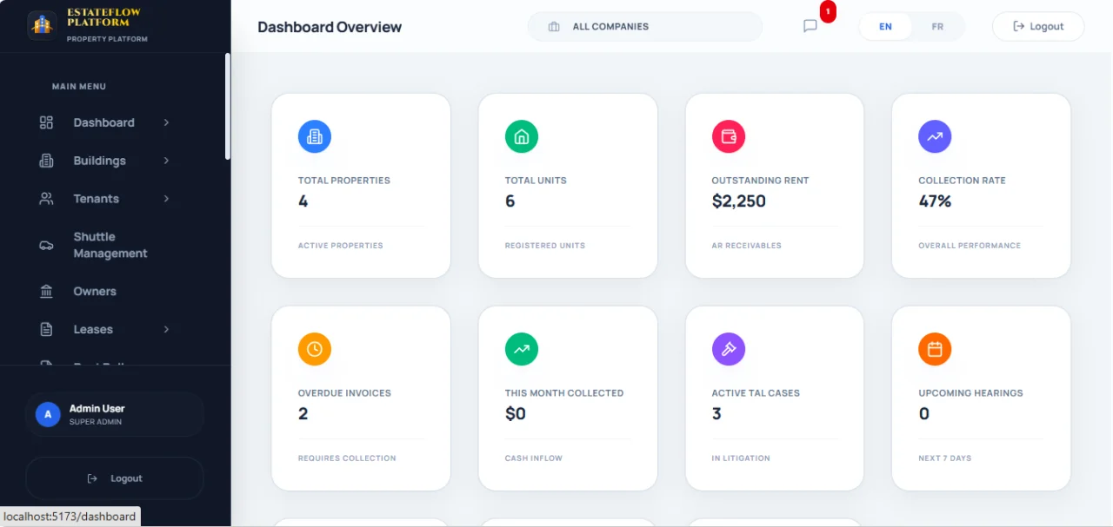
Task: Switch language to EN
Action: 885,27
